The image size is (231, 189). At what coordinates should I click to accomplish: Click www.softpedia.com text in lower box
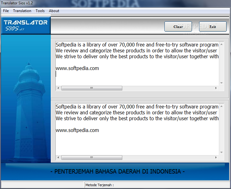(x=77, y=130)
